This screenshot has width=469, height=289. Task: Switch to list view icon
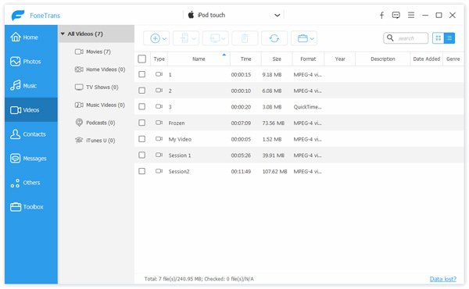point(449,38)
